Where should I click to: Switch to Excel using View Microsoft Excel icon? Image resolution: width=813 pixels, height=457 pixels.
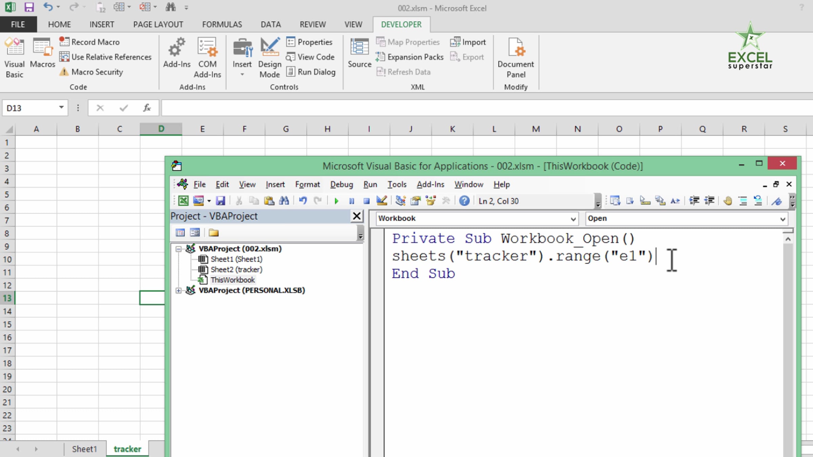coord(183,201)
